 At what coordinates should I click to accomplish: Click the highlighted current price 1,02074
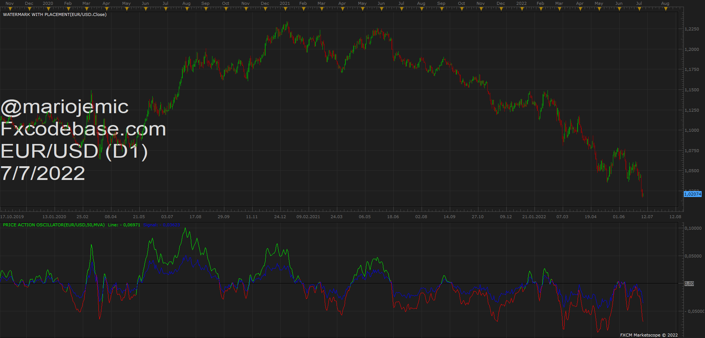(693, 194)
